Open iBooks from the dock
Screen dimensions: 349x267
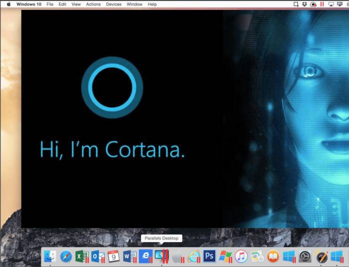(x=273, y=257)
